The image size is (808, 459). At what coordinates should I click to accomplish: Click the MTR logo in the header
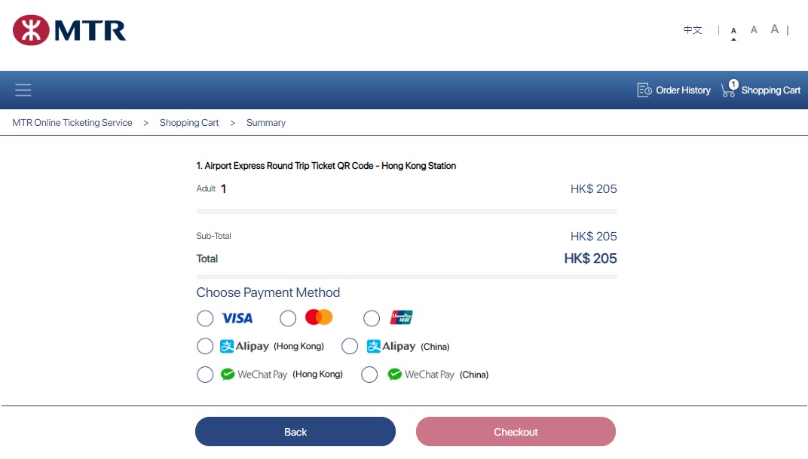point(70,29)
